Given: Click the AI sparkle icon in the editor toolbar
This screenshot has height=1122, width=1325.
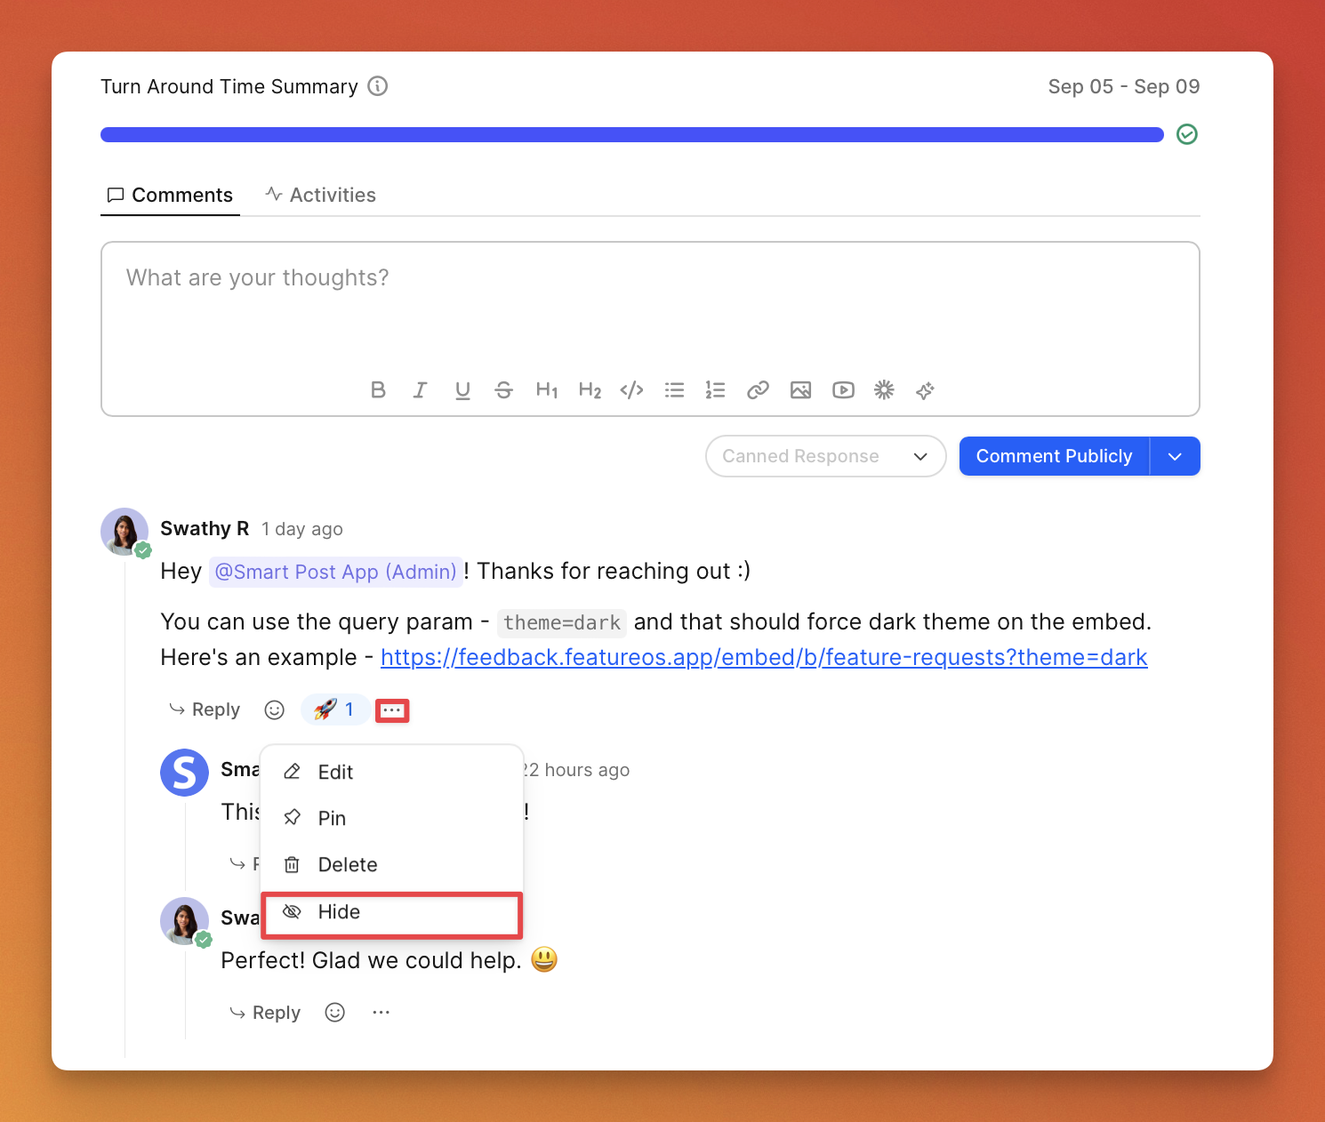Looking at the screenshot, I should (926, 390).
